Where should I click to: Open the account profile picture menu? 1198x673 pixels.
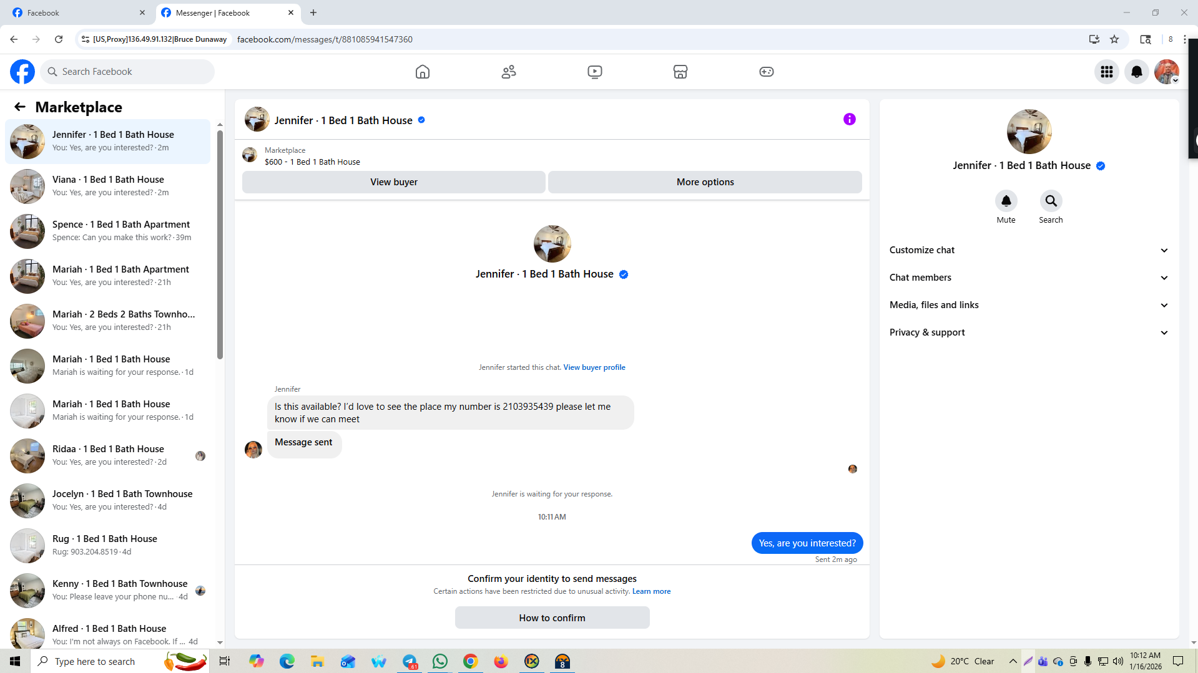coord(1167,72)
